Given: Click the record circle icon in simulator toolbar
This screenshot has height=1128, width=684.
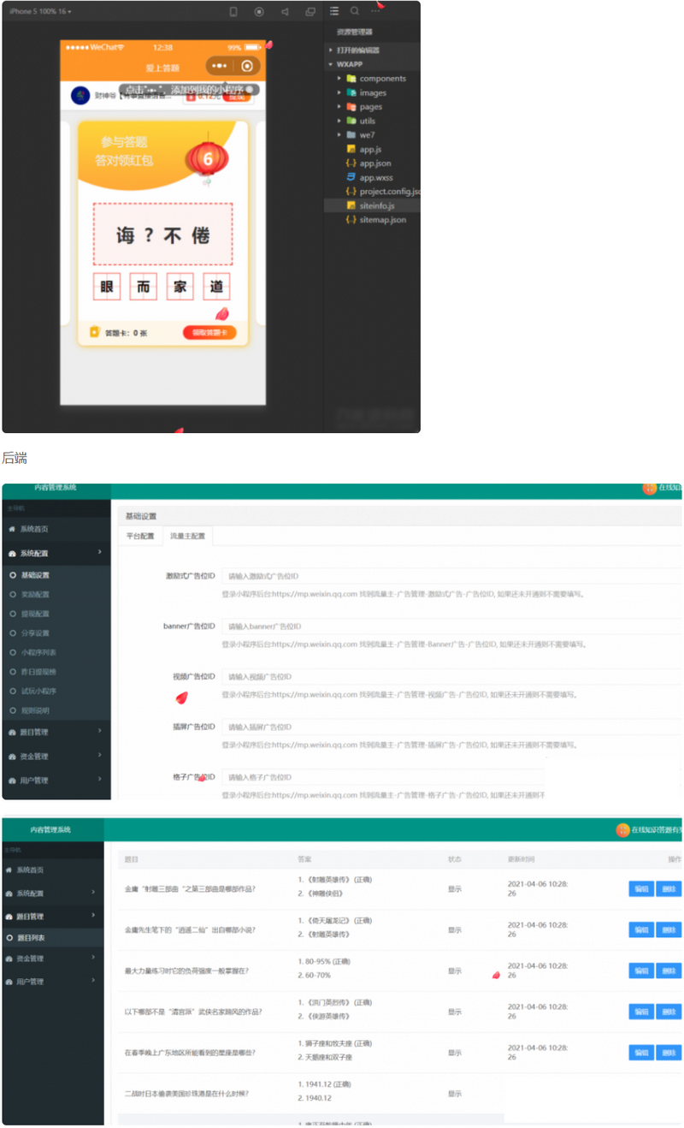Looking at the screenshot, I should [259, 11].
